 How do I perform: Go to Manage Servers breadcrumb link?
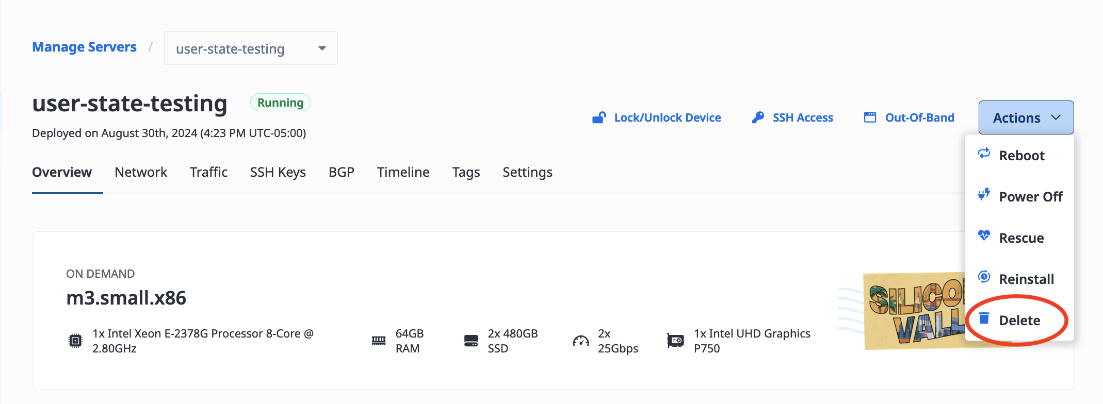click(84, 47)
